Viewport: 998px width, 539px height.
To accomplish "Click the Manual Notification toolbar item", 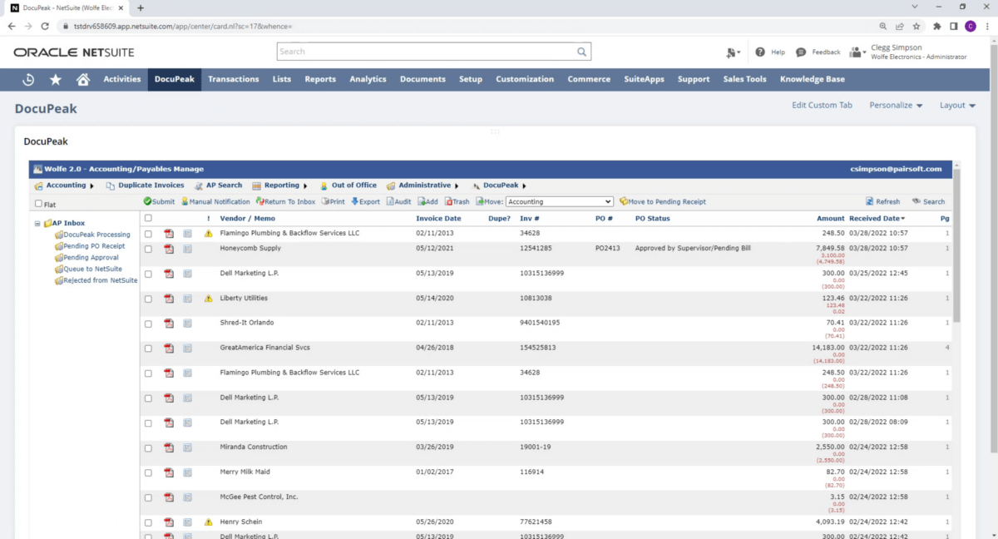I will 215,201.
